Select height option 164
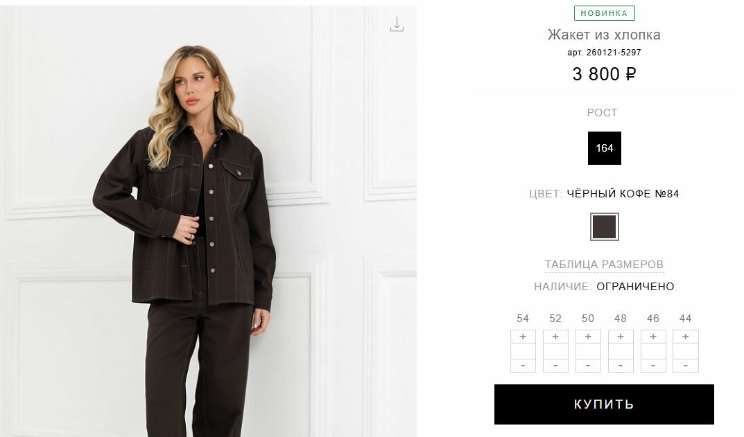744x437 pixels. (x=605, y=148)
